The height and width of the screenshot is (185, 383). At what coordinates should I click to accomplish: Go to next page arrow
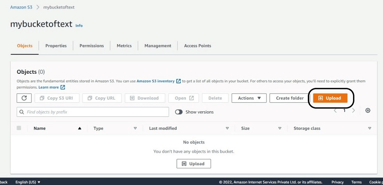353,111
